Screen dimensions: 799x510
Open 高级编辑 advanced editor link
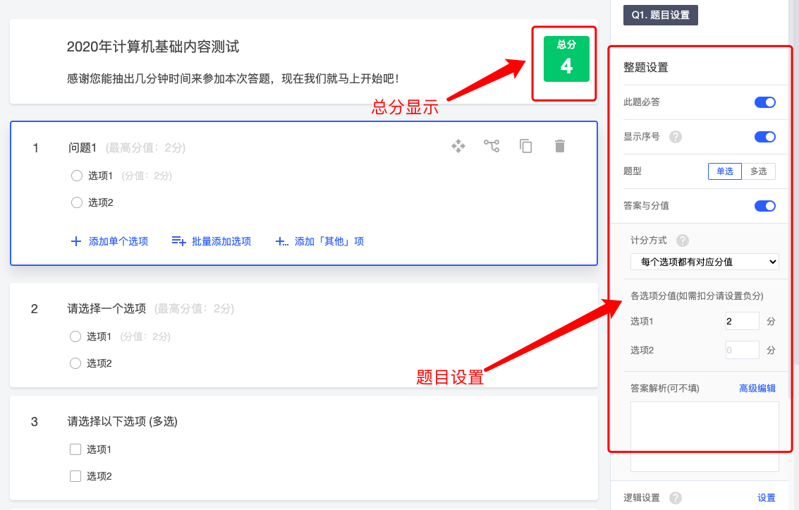point(757,388)
